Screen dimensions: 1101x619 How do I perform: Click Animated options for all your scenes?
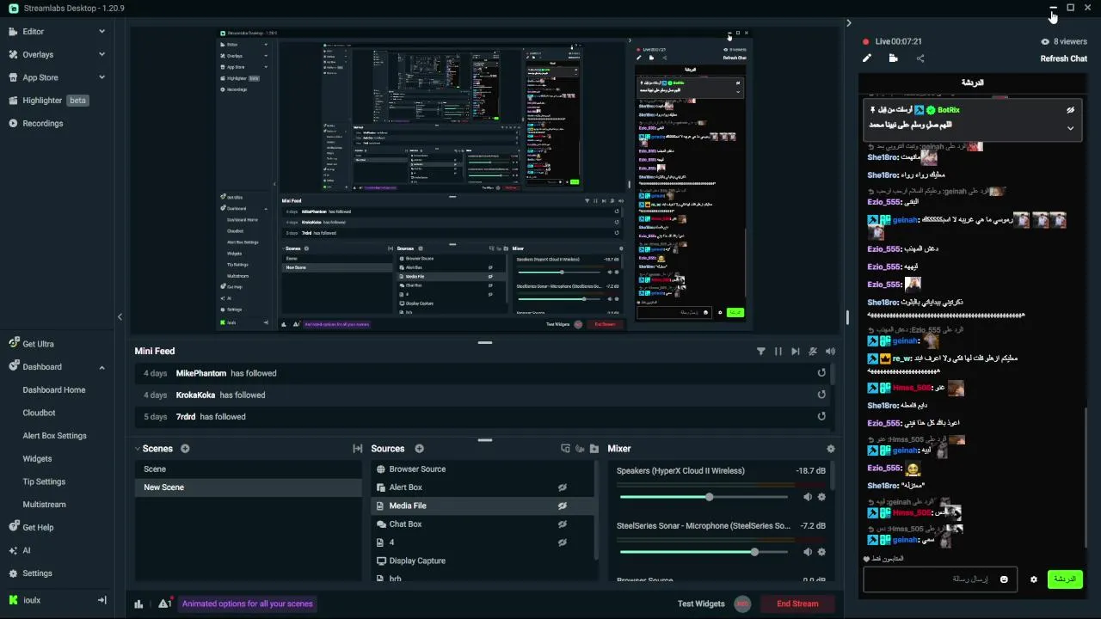pos(248,604)
